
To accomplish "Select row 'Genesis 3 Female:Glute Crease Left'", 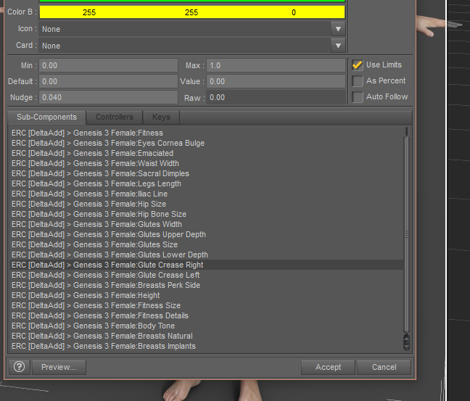I will [207, 275].
